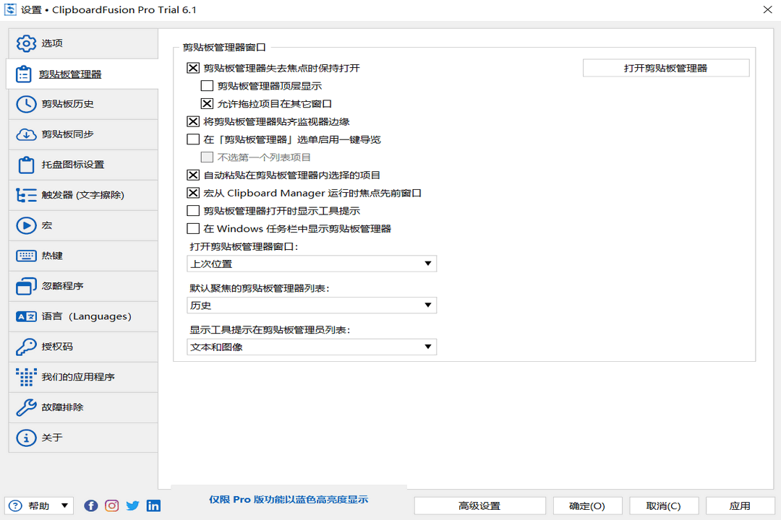The image size is (781, 520).
Task: Disable 剪贴板管理器失去焦点时保持打开
Action: point(192,68)
